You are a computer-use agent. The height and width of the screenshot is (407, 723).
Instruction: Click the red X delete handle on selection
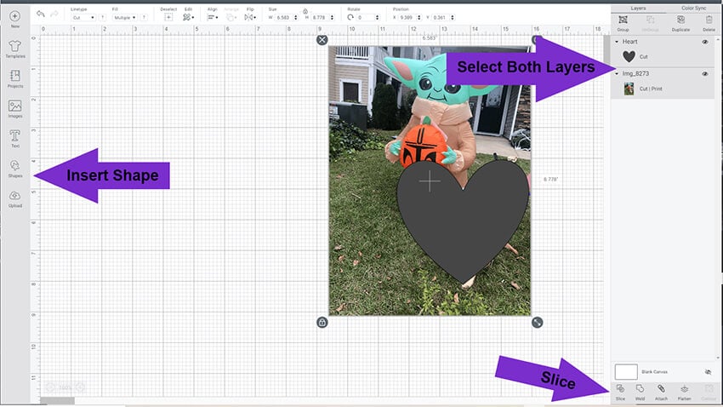click(x=322, y=40)
